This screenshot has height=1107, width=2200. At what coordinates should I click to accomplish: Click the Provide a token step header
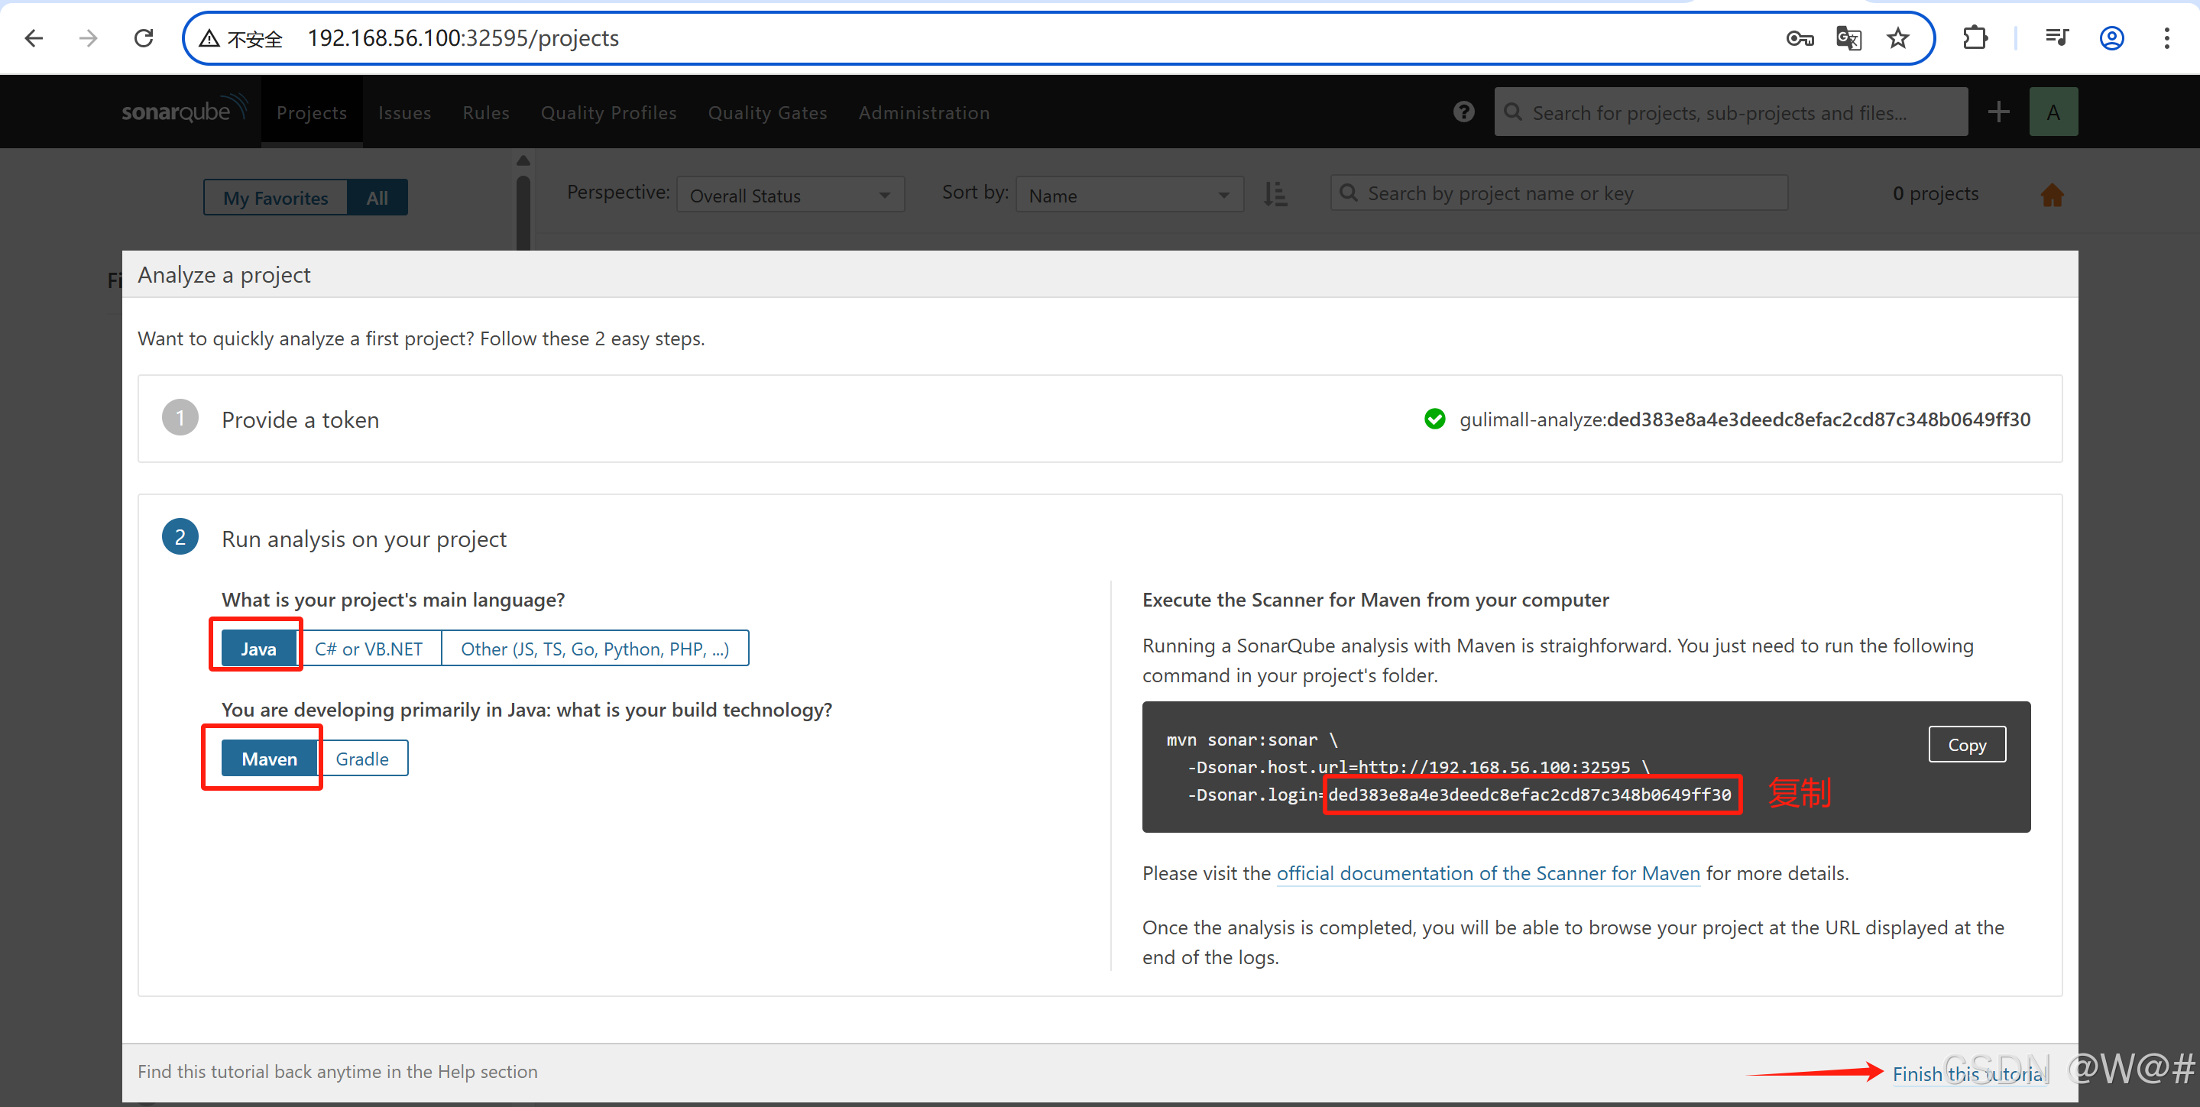pyautogui.click(x=300, y=420)
